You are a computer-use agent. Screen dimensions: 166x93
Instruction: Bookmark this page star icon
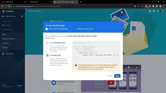pos(142,6)
